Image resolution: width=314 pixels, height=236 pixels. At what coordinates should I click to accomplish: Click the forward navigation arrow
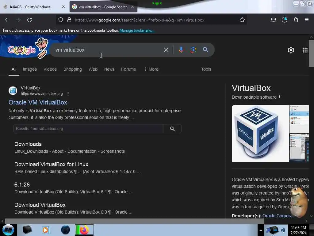click(x=18, y=20)
